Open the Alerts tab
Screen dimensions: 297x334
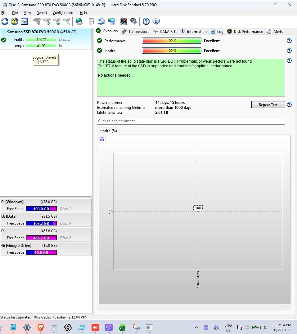275,32
